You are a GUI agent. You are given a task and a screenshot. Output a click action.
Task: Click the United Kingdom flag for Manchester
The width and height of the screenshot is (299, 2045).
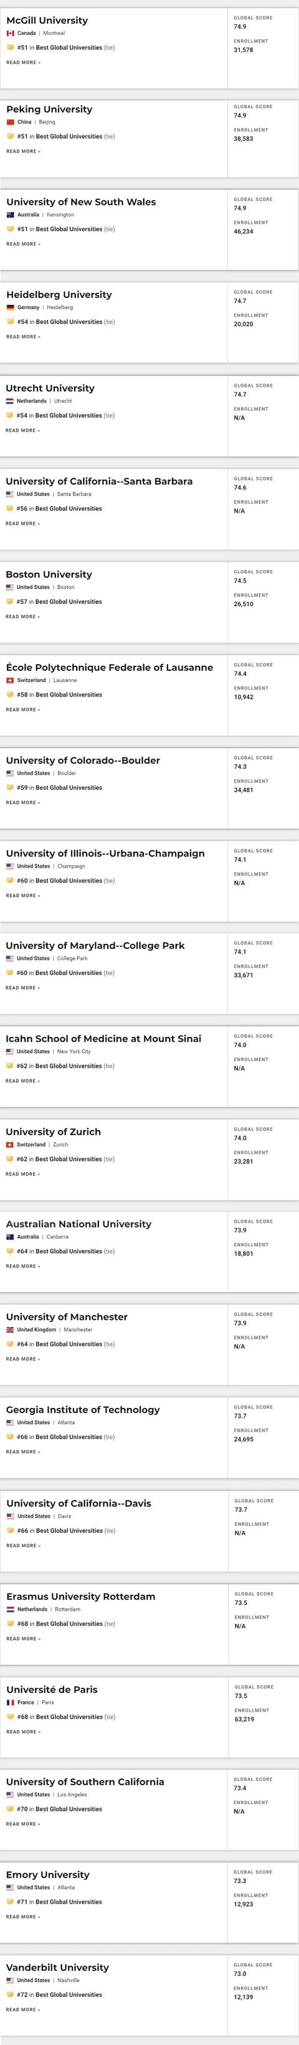coord(9,1330)
